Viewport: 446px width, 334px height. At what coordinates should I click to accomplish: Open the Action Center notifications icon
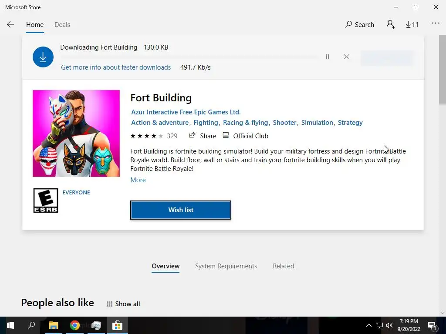point(432,325)
